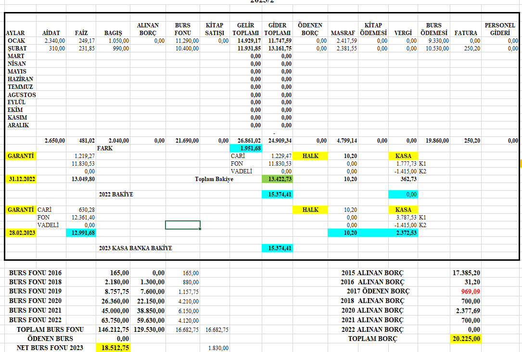Select the Toplam Bakiye label

tap(214, 179)
